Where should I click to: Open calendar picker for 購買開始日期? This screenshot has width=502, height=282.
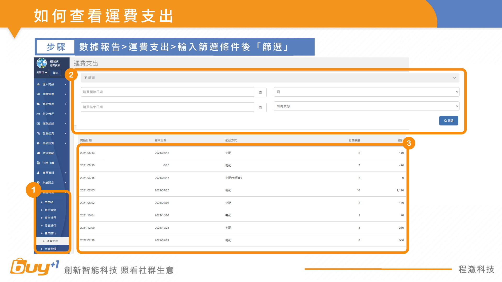tap(260, 92)
